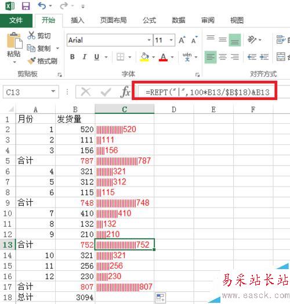
Task: Click the wrap text icon
Action: pos(281,40)
